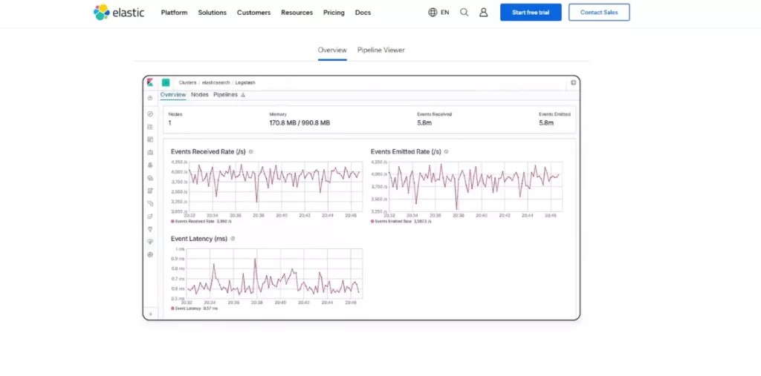Click the Events Emitted Rate chart
This screenshot has height=376, width=761.
click(475, 187)
